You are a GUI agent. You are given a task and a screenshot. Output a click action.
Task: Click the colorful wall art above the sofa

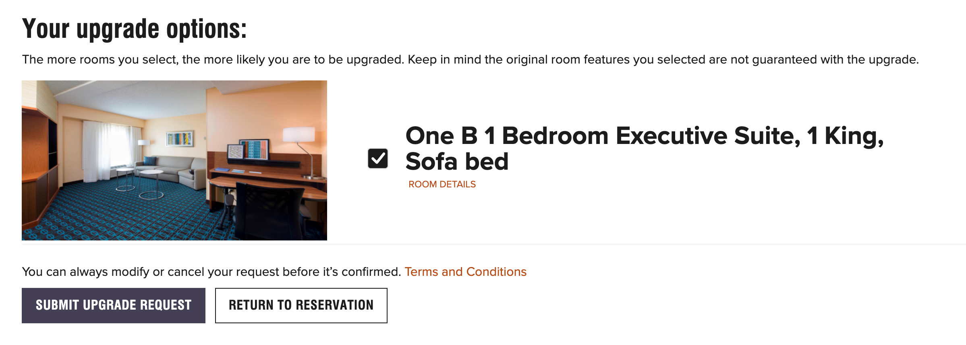pyautogui.click(x=180, y=139)
